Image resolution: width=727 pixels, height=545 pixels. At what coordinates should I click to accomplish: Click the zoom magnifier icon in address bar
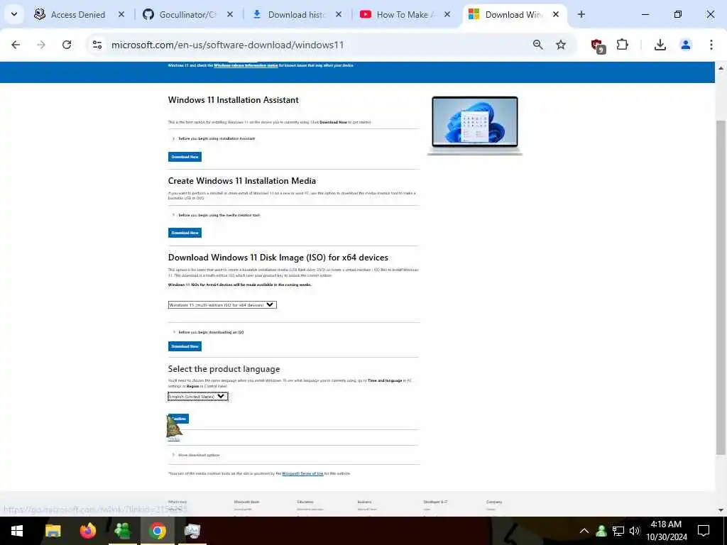(x=538, y=45)
